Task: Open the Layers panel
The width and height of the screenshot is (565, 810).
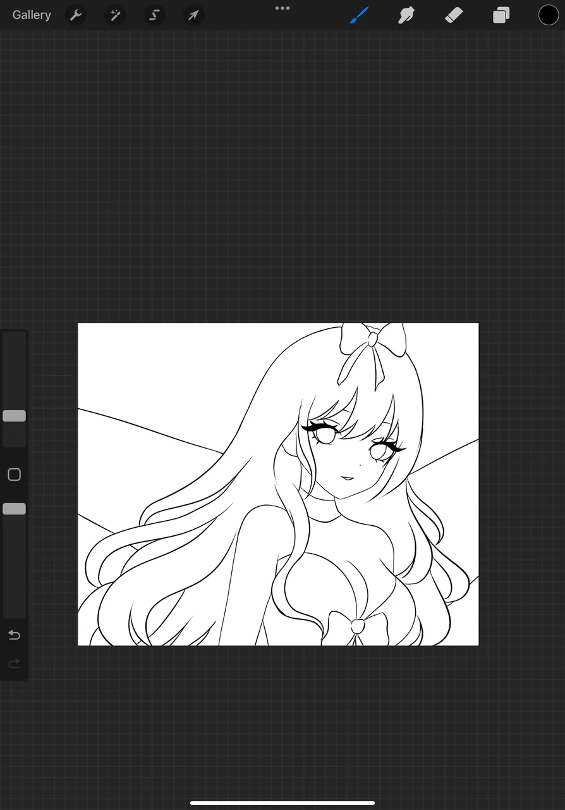Action: [x=501, y=15]
